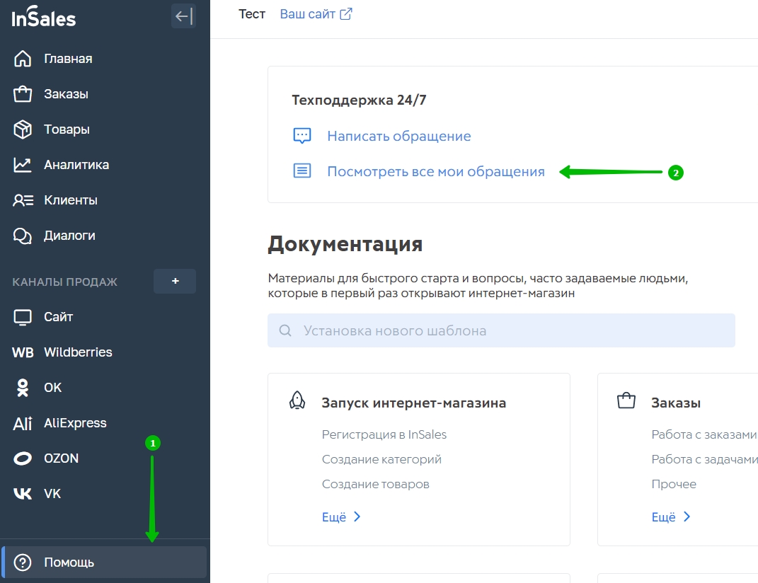The height and width of the screenshot is (583, 758).
Task: Click the Техподдержка 24/7 heading
Action: tap(359, 100)
